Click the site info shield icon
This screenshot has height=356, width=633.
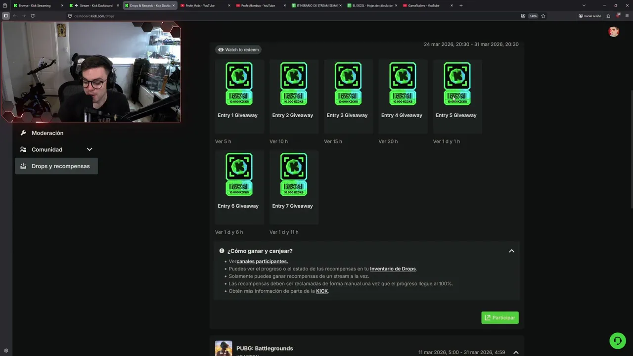70,16
